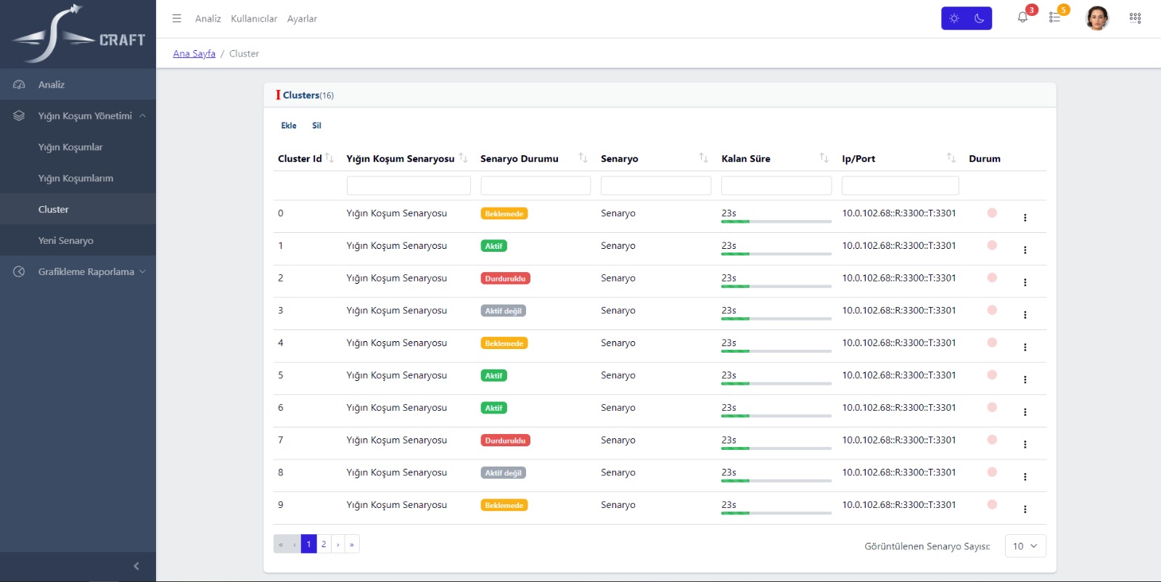This screenshot has height=582, width=1161.
Task: Open the notifications bell
Action: [1022, 17]
